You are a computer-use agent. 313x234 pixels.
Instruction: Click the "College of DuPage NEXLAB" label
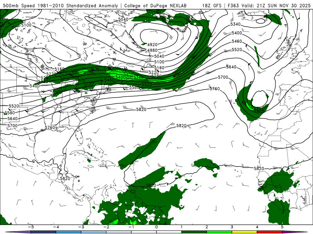[x=155, y=5]
